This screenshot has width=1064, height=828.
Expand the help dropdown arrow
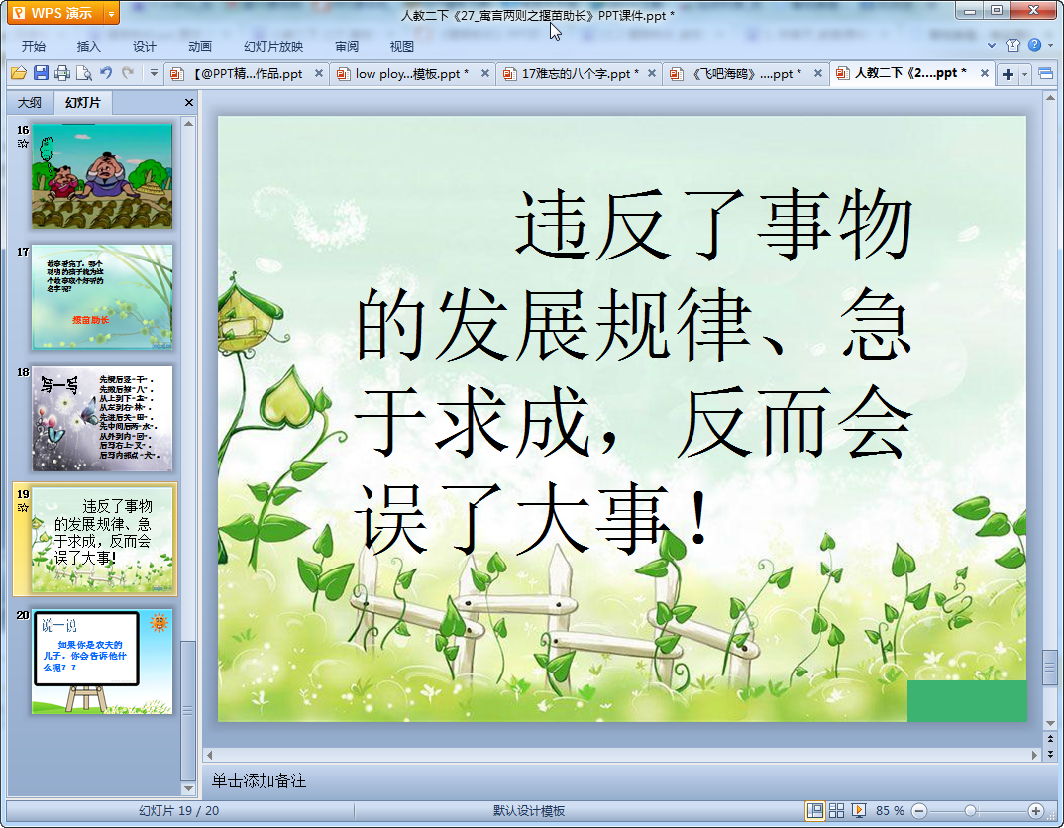coord(1050,46)
